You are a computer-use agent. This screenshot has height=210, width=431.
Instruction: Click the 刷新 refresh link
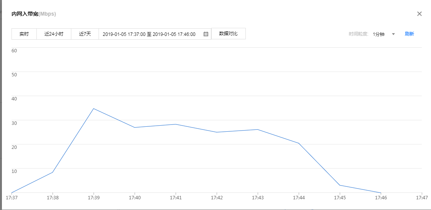(409, 34)
